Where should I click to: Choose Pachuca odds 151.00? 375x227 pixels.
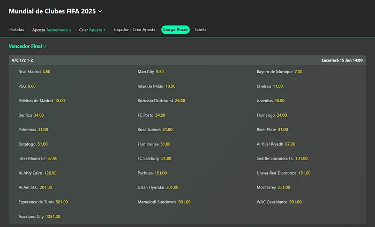tap(152, 173)
